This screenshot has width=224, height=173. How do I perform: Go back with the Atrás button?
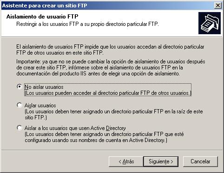pyautogui.click(x=126, y=161)
